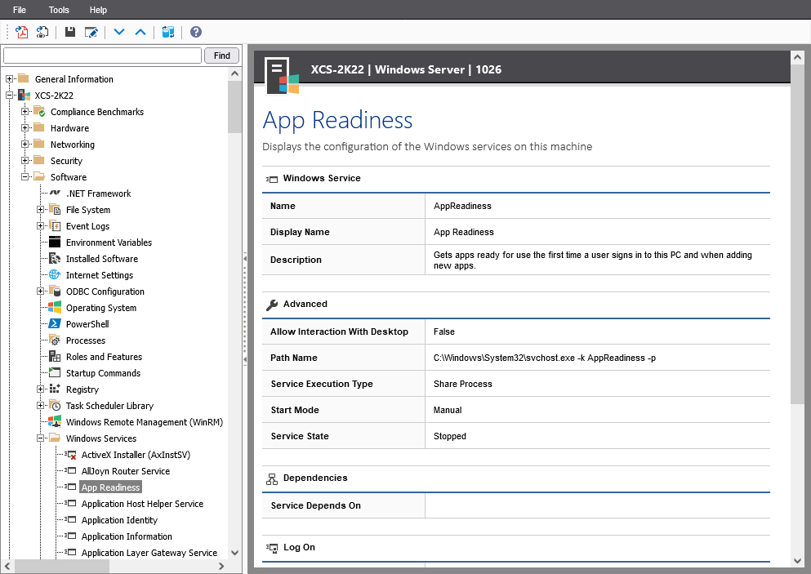
Task: Click details pane scrollbar up arrow
Action: pos(797,57)
